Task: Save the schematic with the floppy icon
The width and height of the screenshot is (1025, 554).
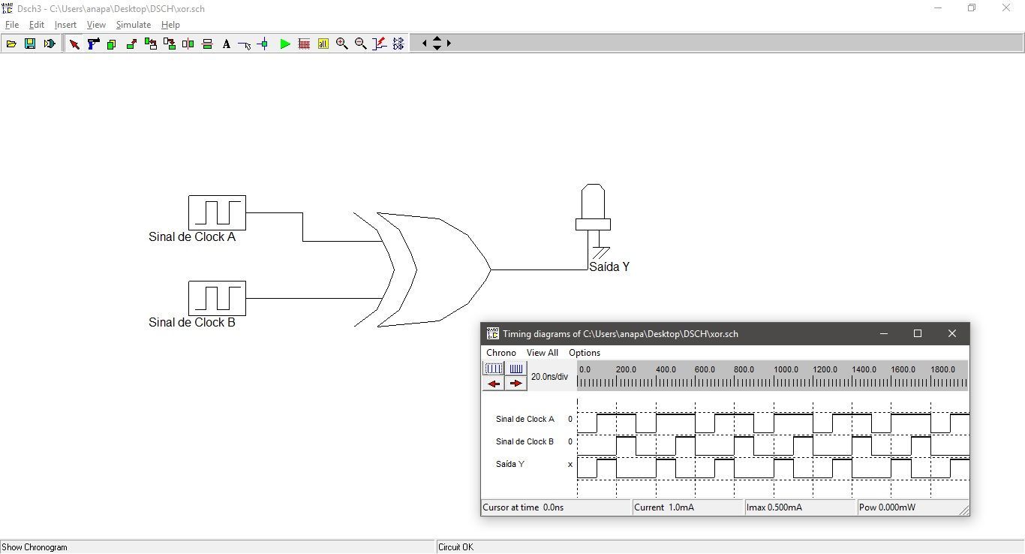Action: tap(30, 44)
